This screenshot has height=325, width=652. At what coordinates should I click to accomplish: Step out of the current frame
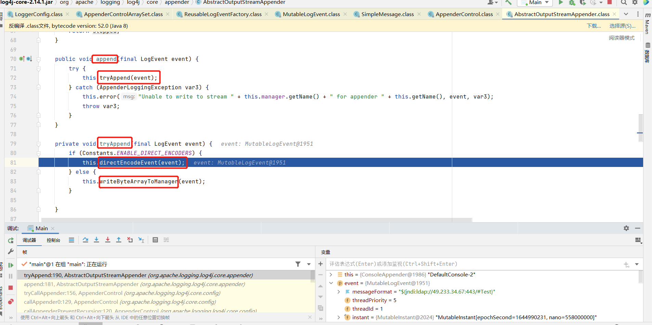[119, 240]
